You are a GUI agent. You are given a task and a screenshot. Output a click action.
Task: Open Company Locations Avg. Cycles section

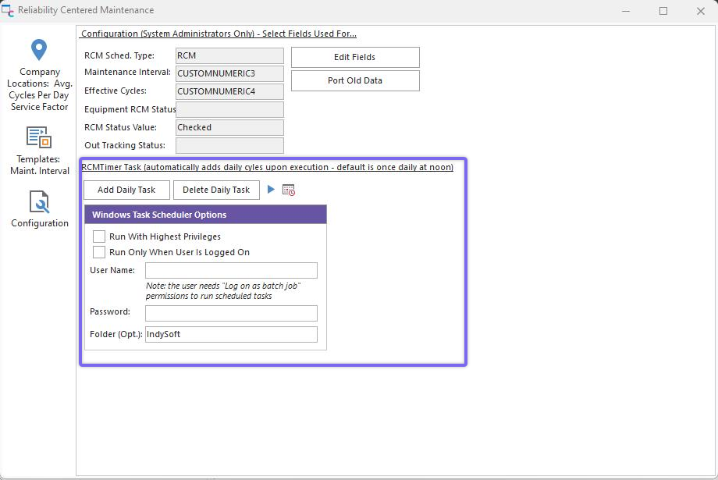39,75
